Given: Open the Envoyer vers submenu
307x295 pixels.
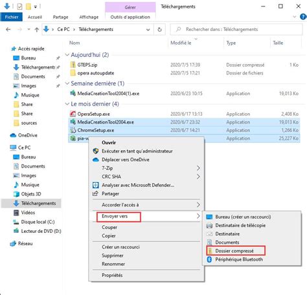Looking at the screenshot, I should coord(146,216).
